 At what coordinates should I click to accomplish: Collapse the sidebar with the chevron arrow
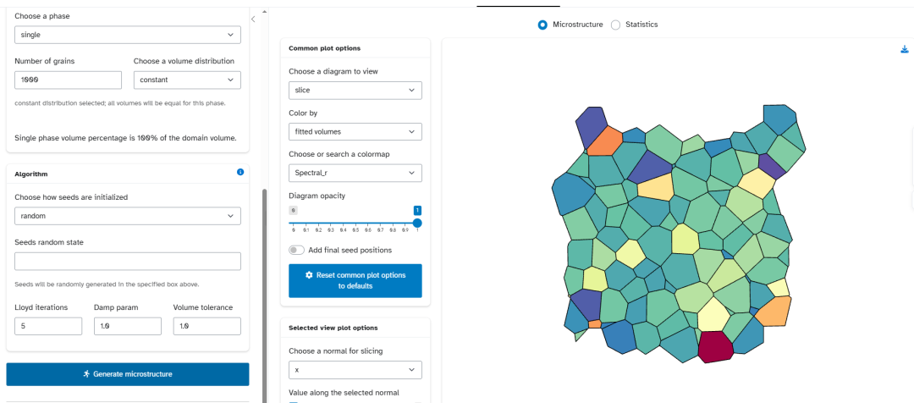click(253, 19)
